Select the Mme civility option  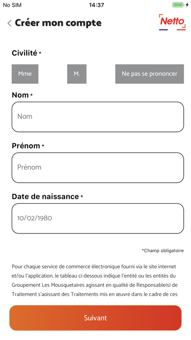[25, 74]
